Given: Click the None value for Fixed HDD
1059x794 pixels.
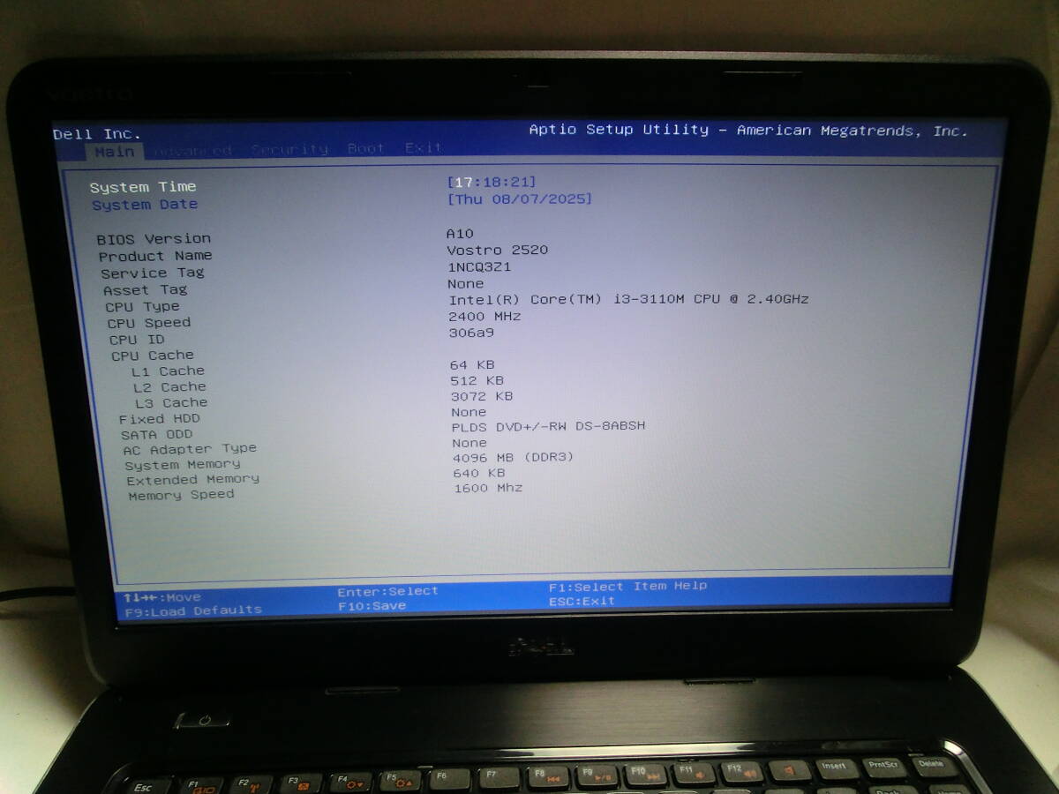Looking at the screenshot, I should (469, 412).
